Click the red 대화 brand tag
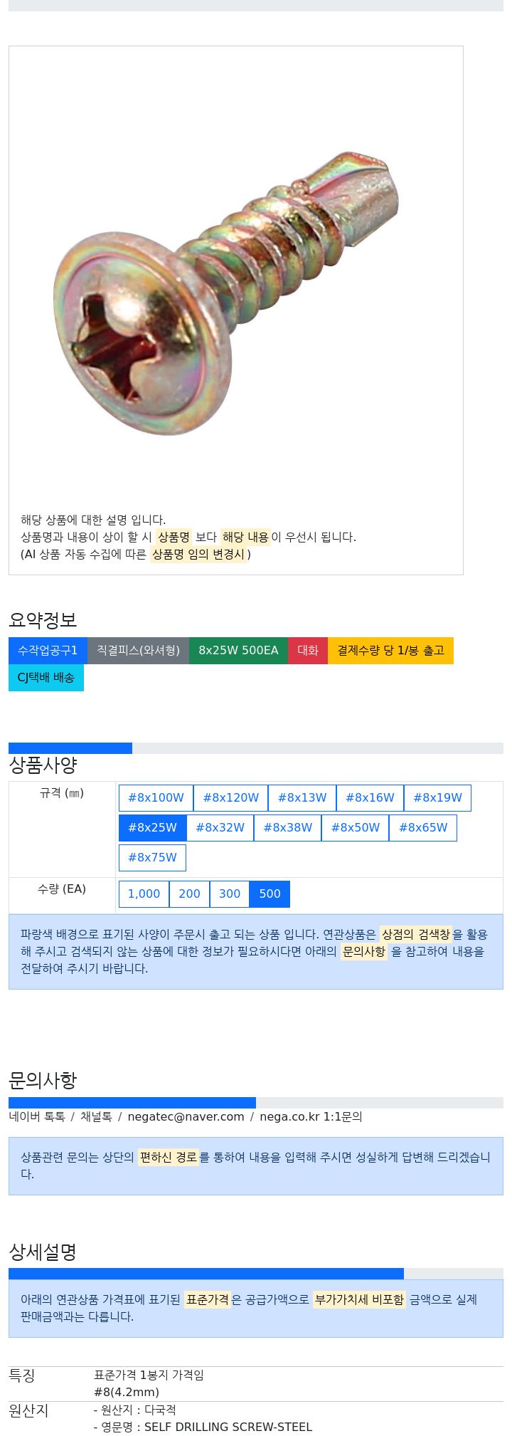 [308, 651]
